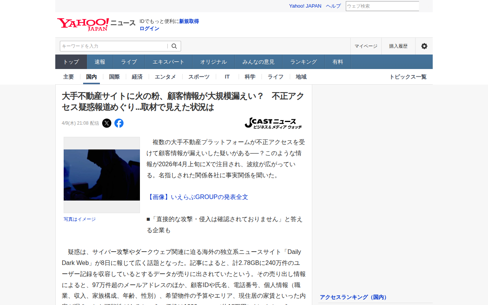Open the 【画像】いえらぶGROUPの発表全文 link

point(197,197)
